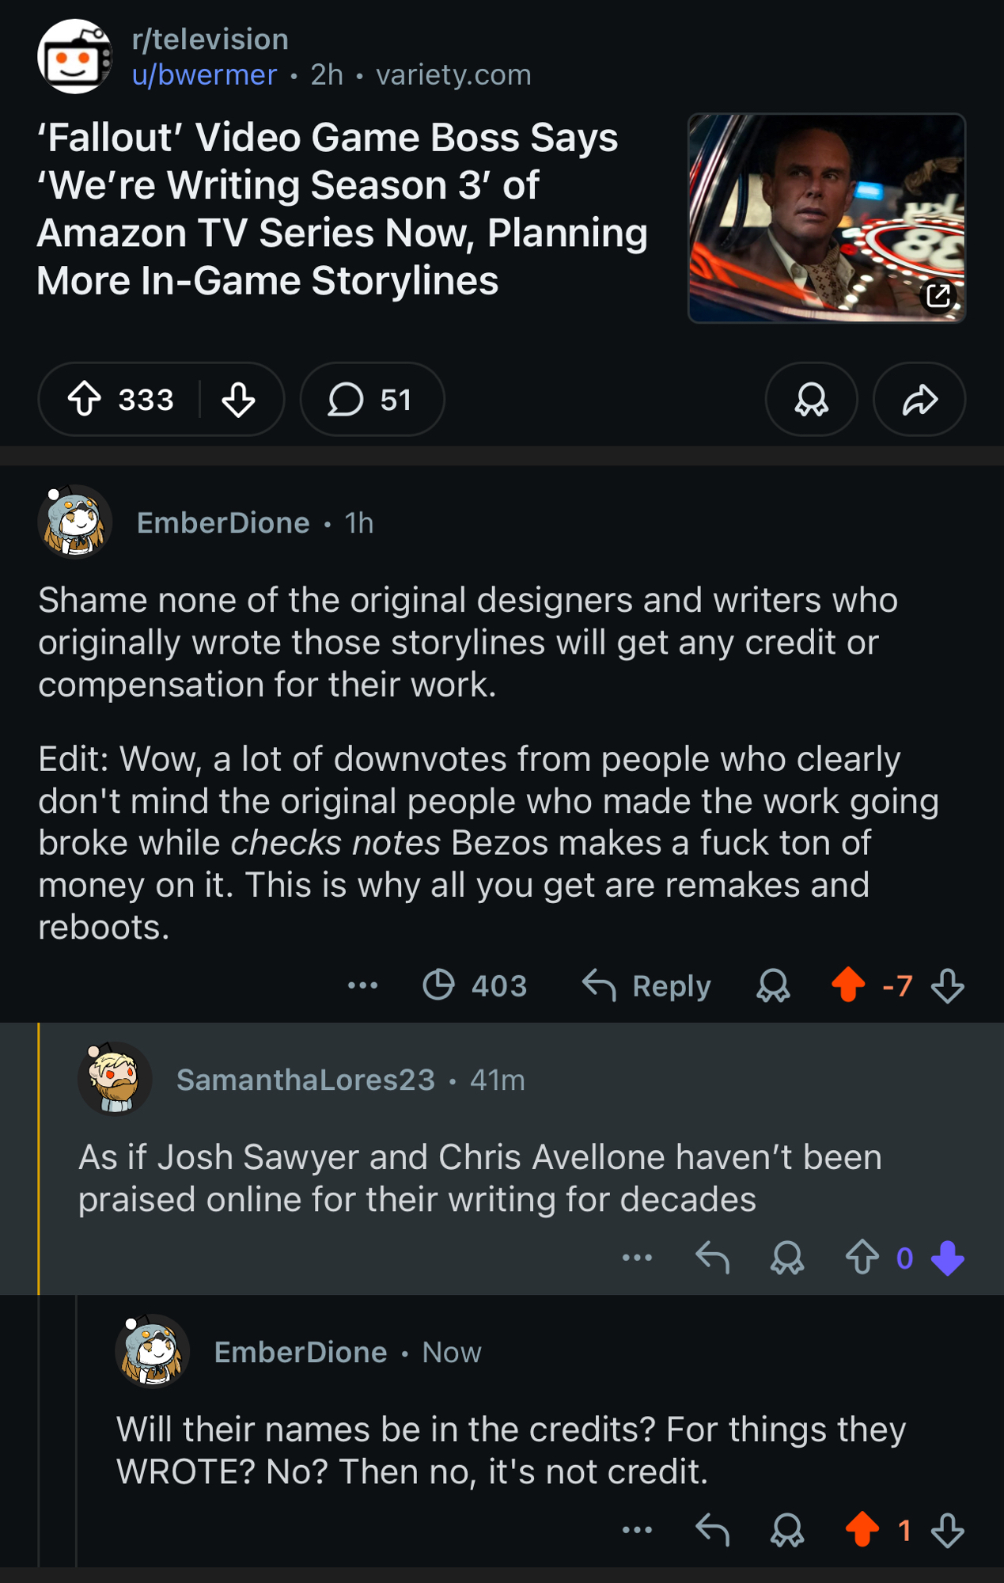Open the variety.com article thumbnail
Viewport: 1004px width, 1583px height.
click(826, 218)
